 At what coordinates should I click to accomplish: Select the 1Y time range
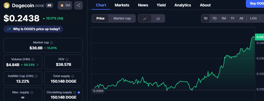pos(232,18)
